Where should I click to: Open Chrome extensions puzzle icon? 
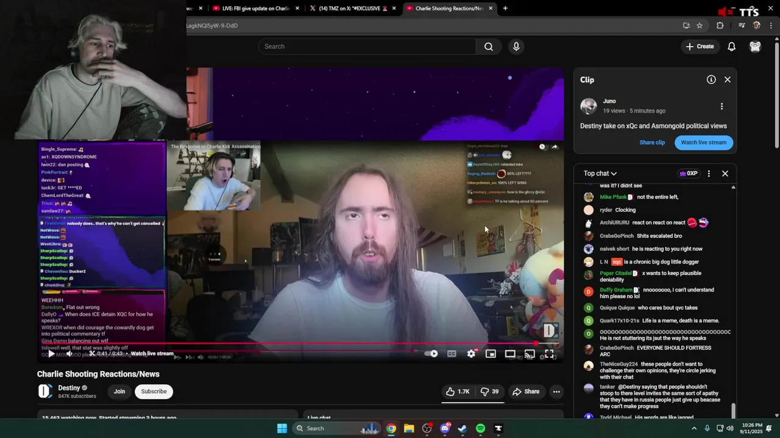coord(720,26)
